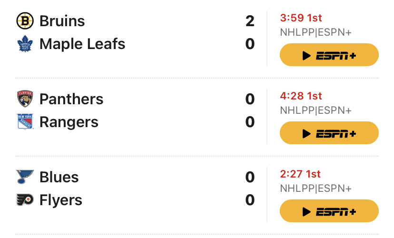
Task: Click the 2:27 1st game clock
Action: coord(301,174)
